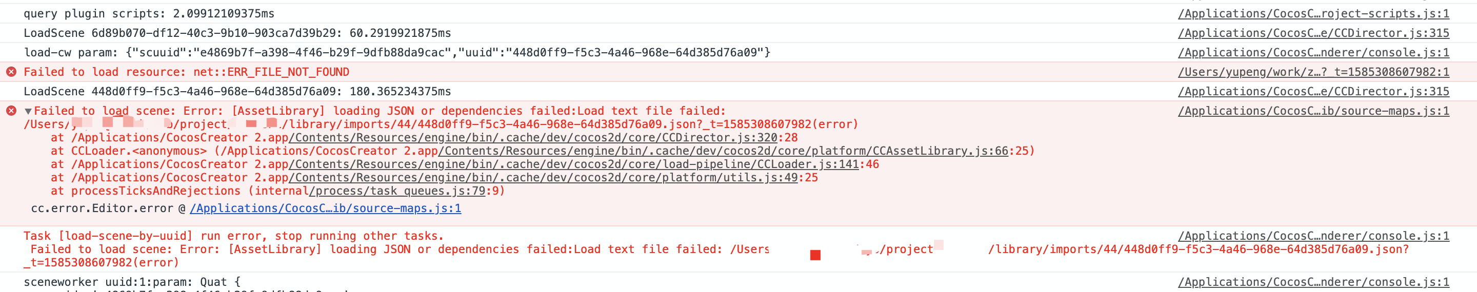The height and width of the screenshot is (292, 1477).
Task: Click error icon beside "Failed to load scene"
Action: click(x=11, y=111)
